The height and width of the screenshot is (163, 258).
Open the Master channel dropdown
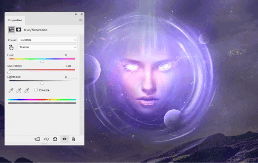point(47,47)
